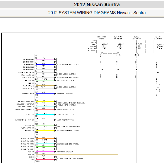
Task: Click the "COMB SW OUT 1" terminal label
Action: [x=28, y=149]
